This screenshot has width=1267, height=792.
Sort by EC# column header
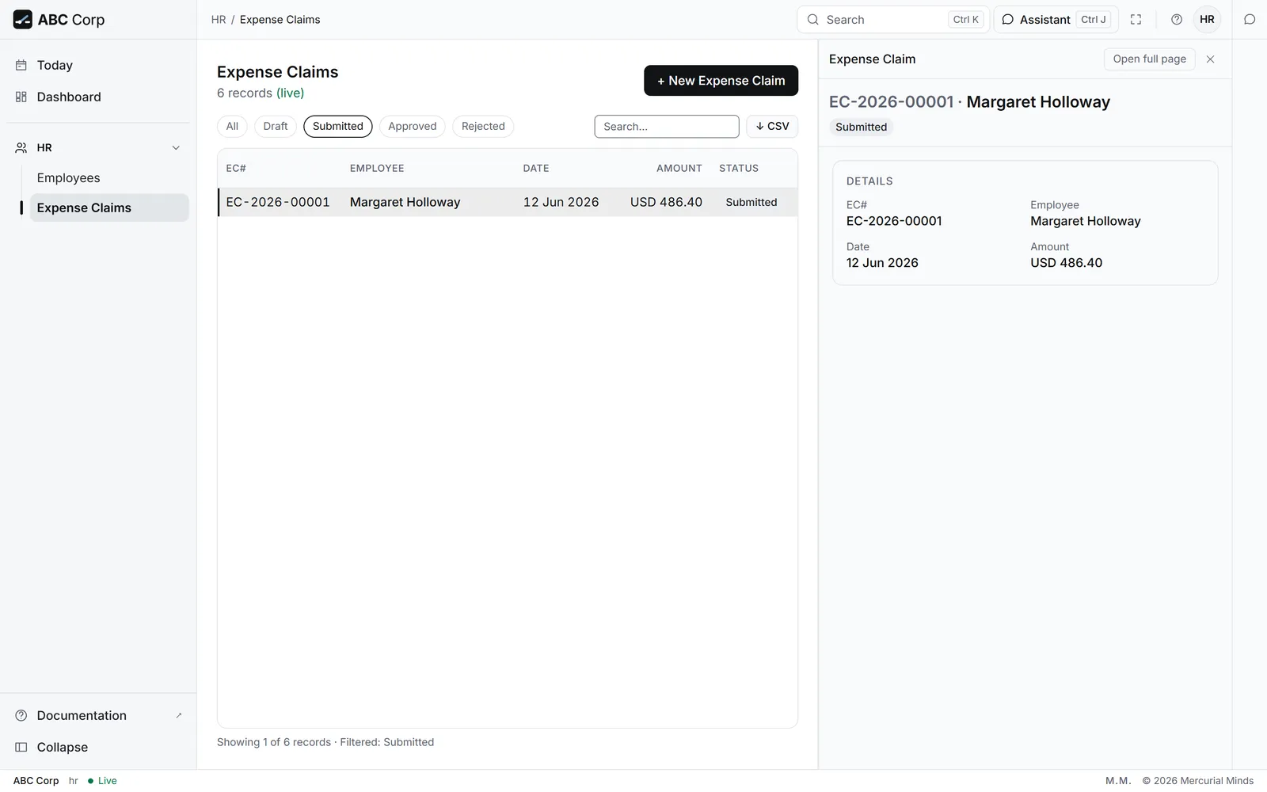(x=236, y=169)
